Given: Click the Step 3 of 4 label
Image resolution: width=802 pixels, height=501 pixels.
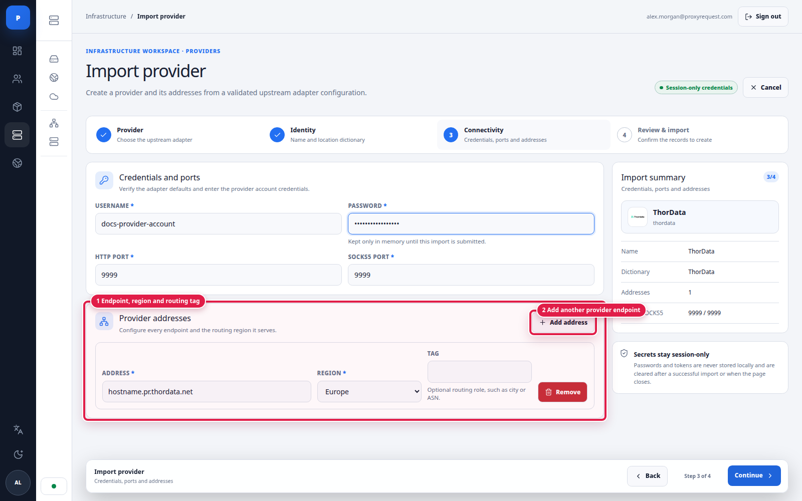Looking at the screenshot, I should click(697, 476).
